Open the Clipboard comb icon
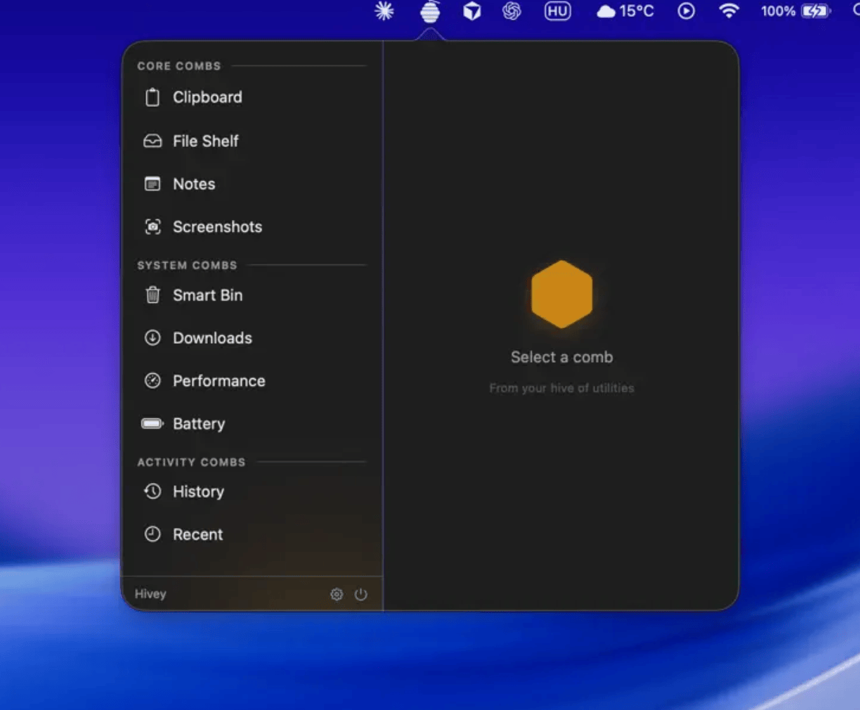 click(152, 97)
